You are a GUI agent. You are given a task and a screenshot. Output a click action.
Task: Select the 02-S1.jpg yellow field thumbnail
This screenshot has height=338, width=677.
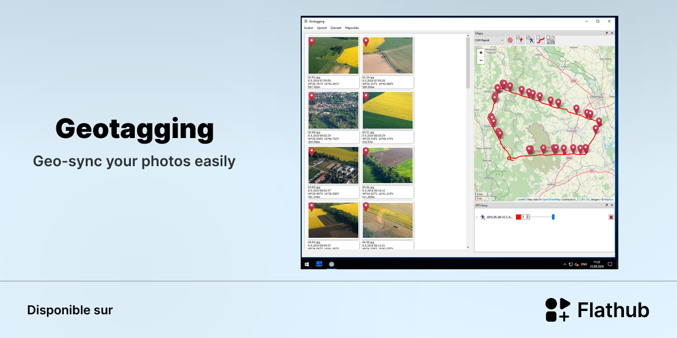click(x=387, y=110)
